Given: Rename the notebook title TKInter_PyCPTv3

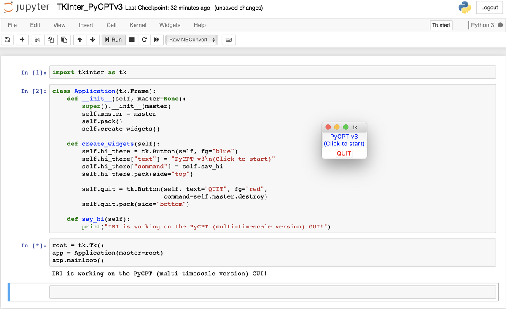Looking at the screenshot, I should 89,8.
